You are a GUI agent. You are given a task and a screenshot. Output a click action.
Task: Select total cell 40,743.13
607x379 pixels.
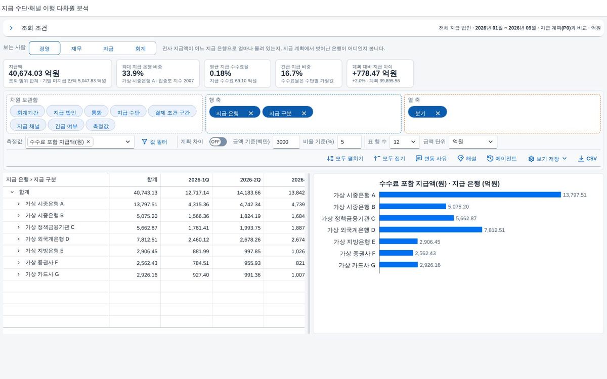click(135, 193)
